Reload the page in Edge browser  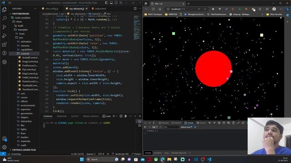(x=153, y=9)
